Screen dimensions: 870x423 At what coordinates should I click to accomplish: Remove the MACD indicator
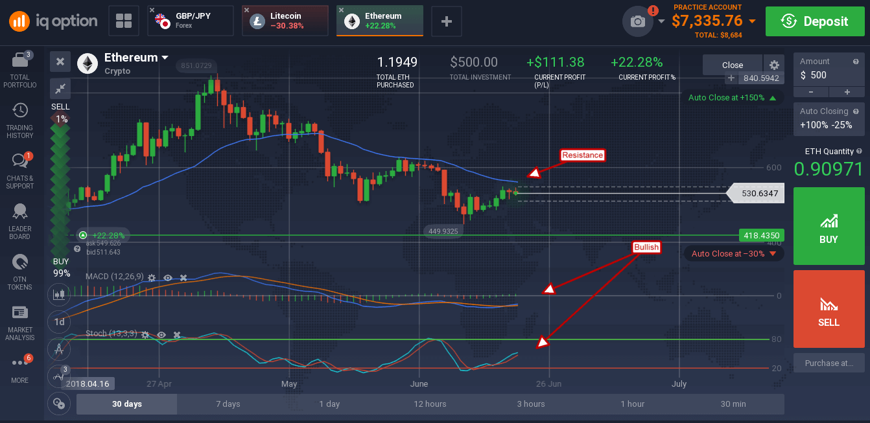pos(183,277)
